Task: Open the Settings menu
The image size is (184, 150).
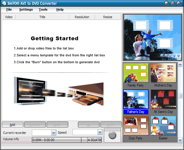Action: click(26, 9)
